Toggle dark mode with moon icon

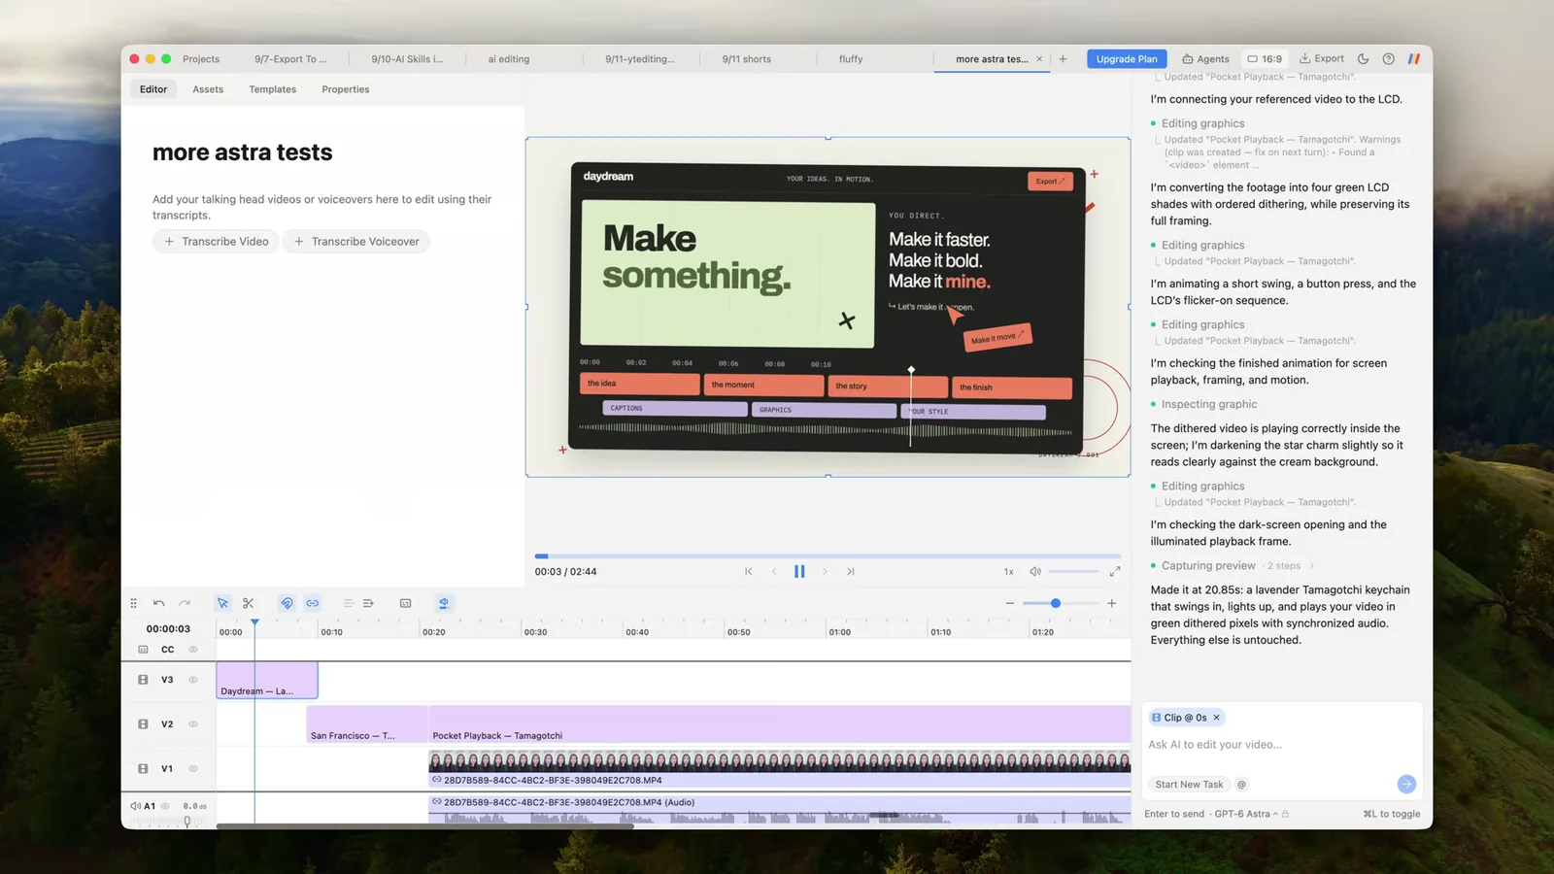[1364, 59]
